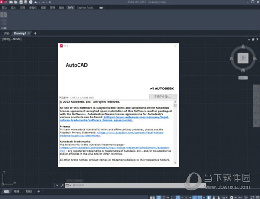The image size is (260, 199).
Task: Click the status bar customization menu icon
Action: tap(257, 197)
